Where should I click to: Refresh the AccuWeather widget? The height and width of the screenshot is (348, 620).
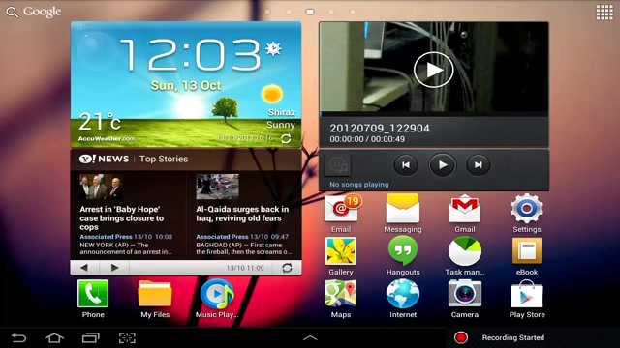click(x=286, y=138)
